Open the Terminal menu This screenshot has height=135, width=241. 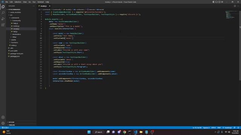(x=41, y=2)
